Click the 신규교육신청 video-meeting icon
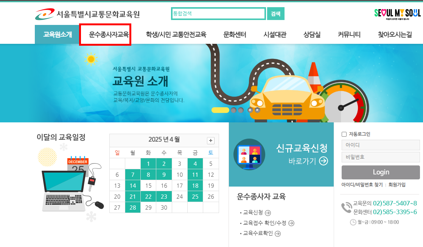 point(249,154)
